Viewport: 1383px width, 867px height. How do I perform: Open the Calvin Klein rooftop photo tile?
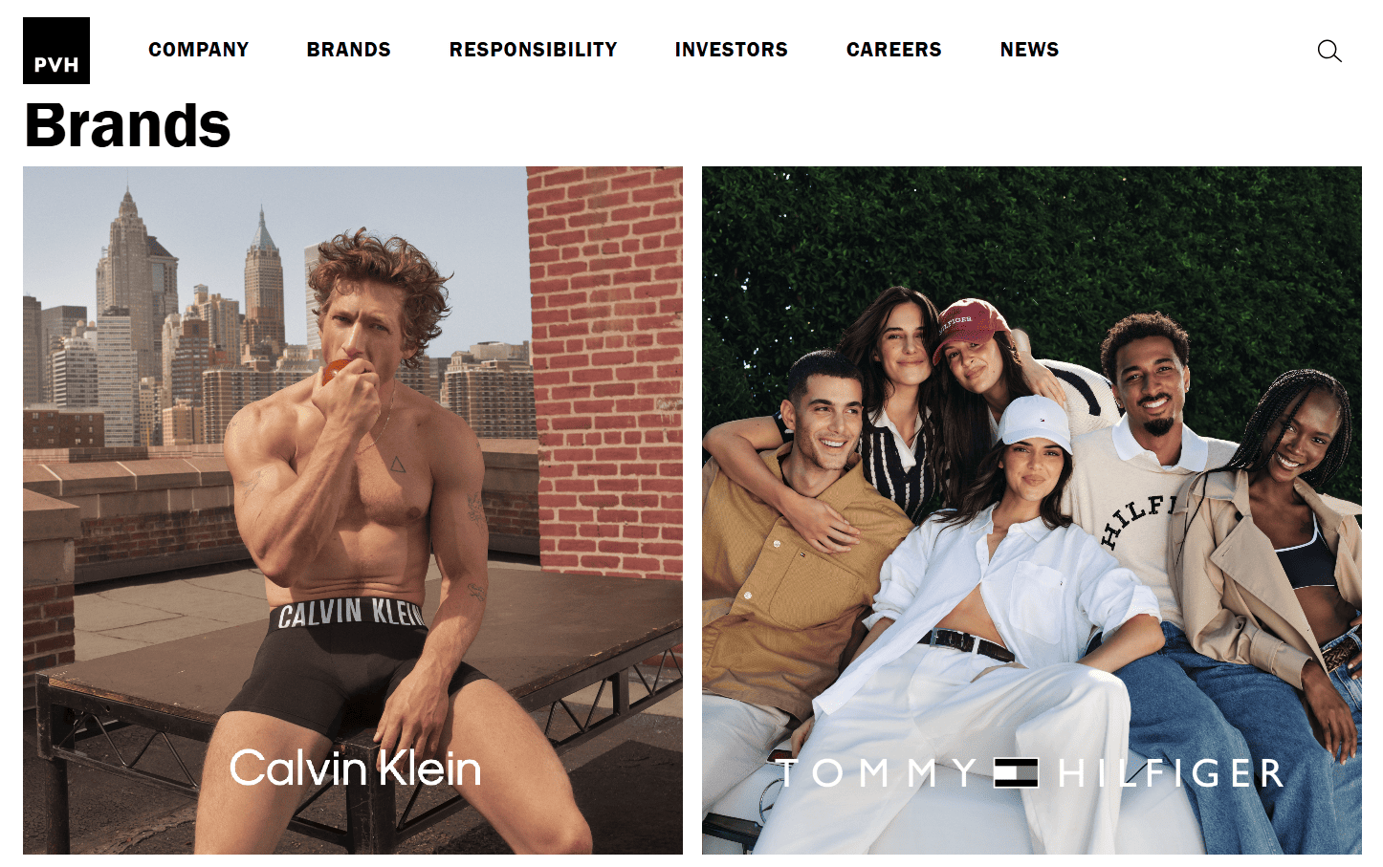(x=353, y=510)
